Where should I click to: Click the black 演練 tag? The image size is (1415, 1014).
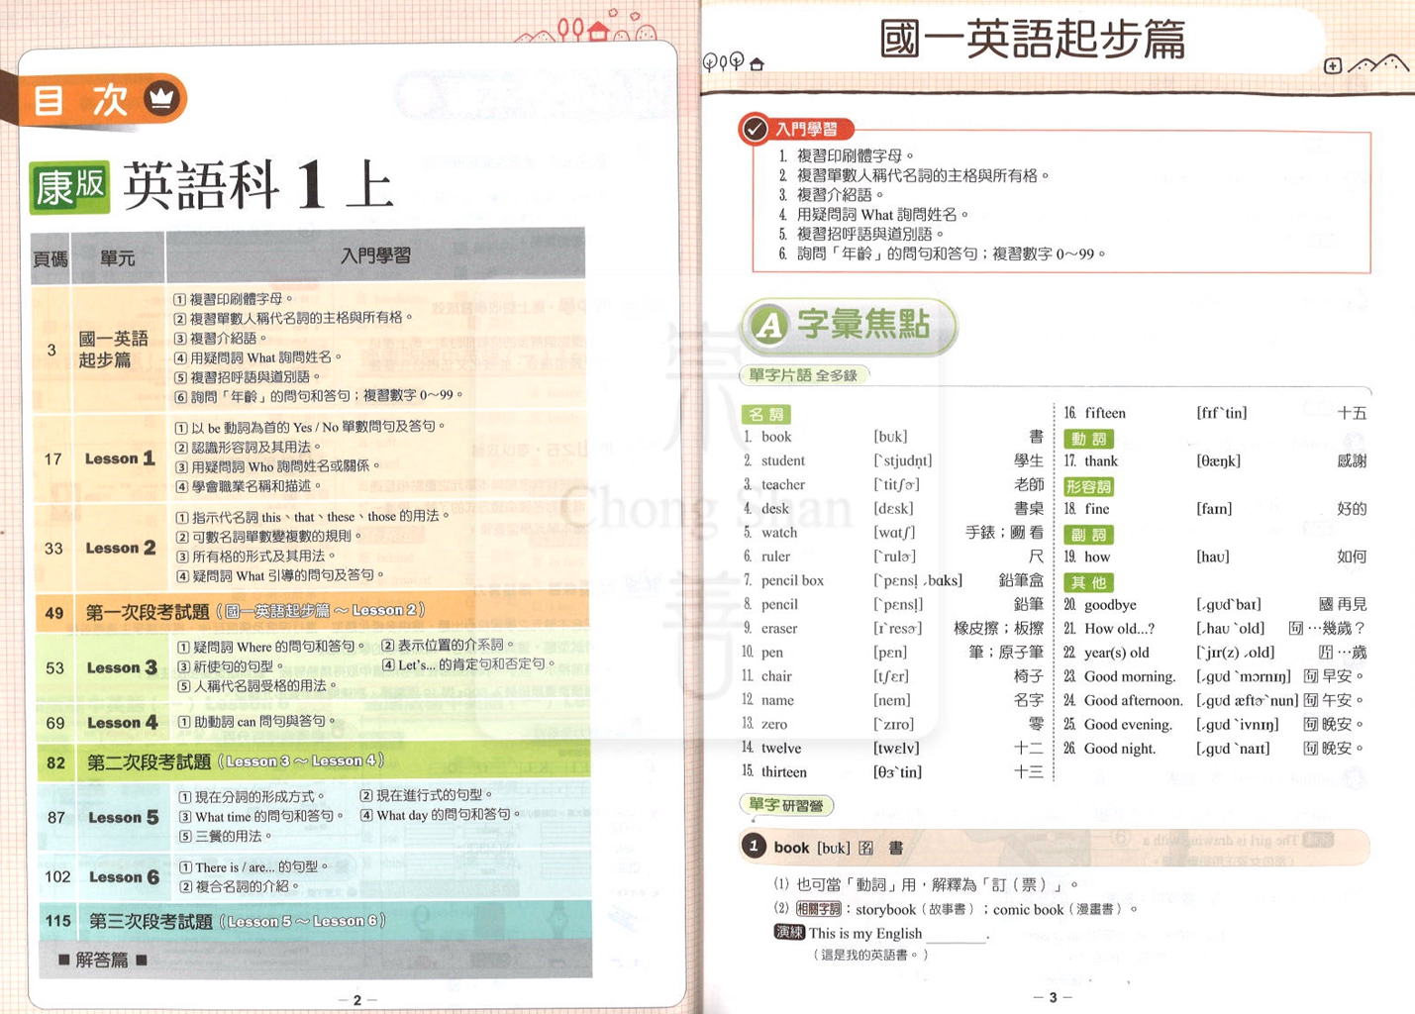coord(789,932)
